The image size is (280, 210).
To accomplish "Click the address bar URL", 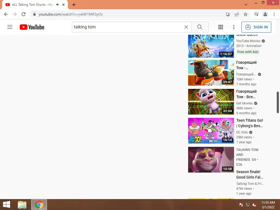I will click(71, 14).
